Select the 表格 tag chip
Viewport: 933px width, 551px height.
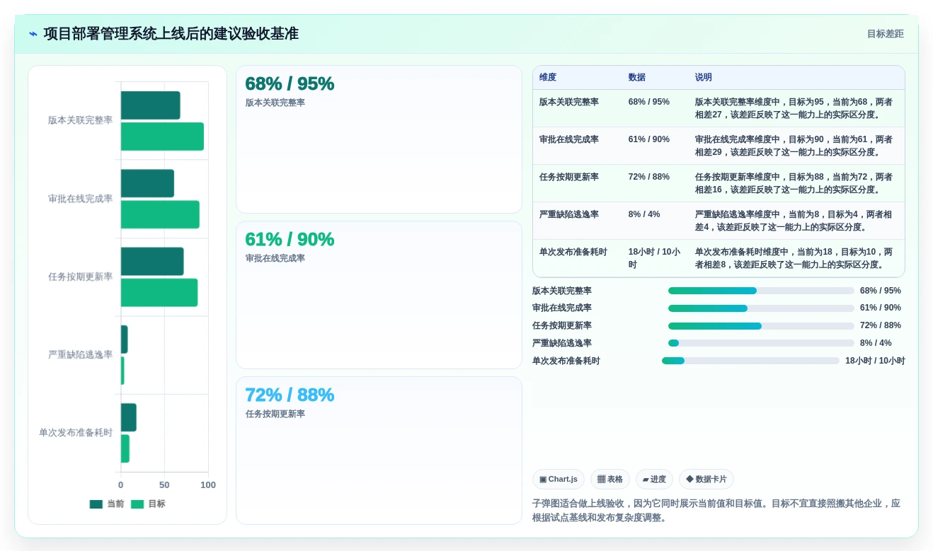(610, 479)
